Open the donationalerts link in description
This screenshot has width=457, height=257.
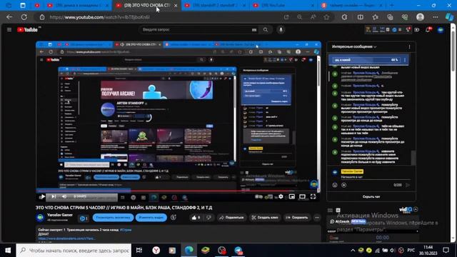pyautogui.click(x=66, y=238)
